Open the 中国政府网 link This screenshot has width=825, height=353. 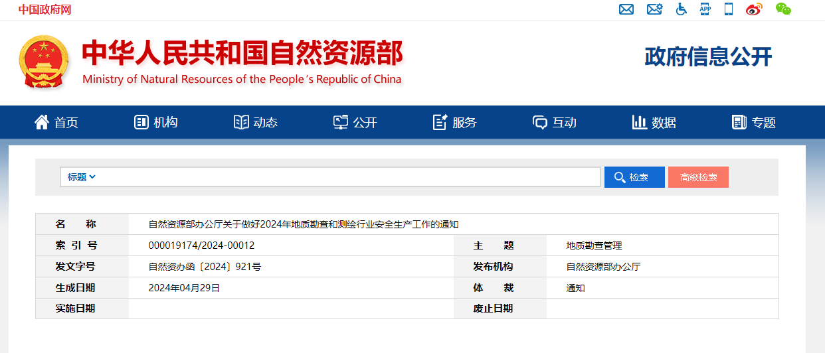point(45,9)
